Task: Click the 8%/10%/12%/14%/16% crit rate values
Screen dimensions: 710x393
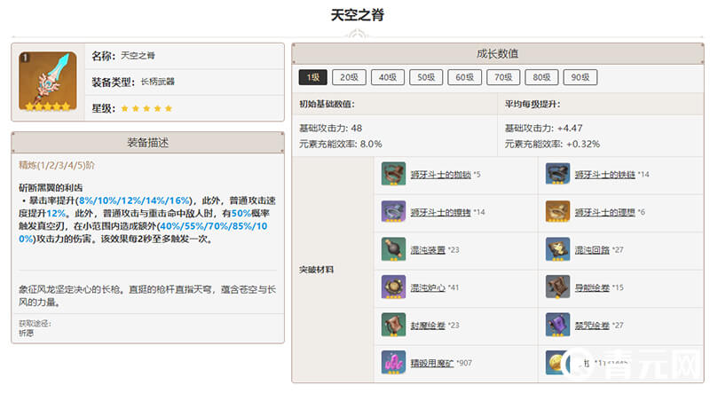Action: point(134,200)
